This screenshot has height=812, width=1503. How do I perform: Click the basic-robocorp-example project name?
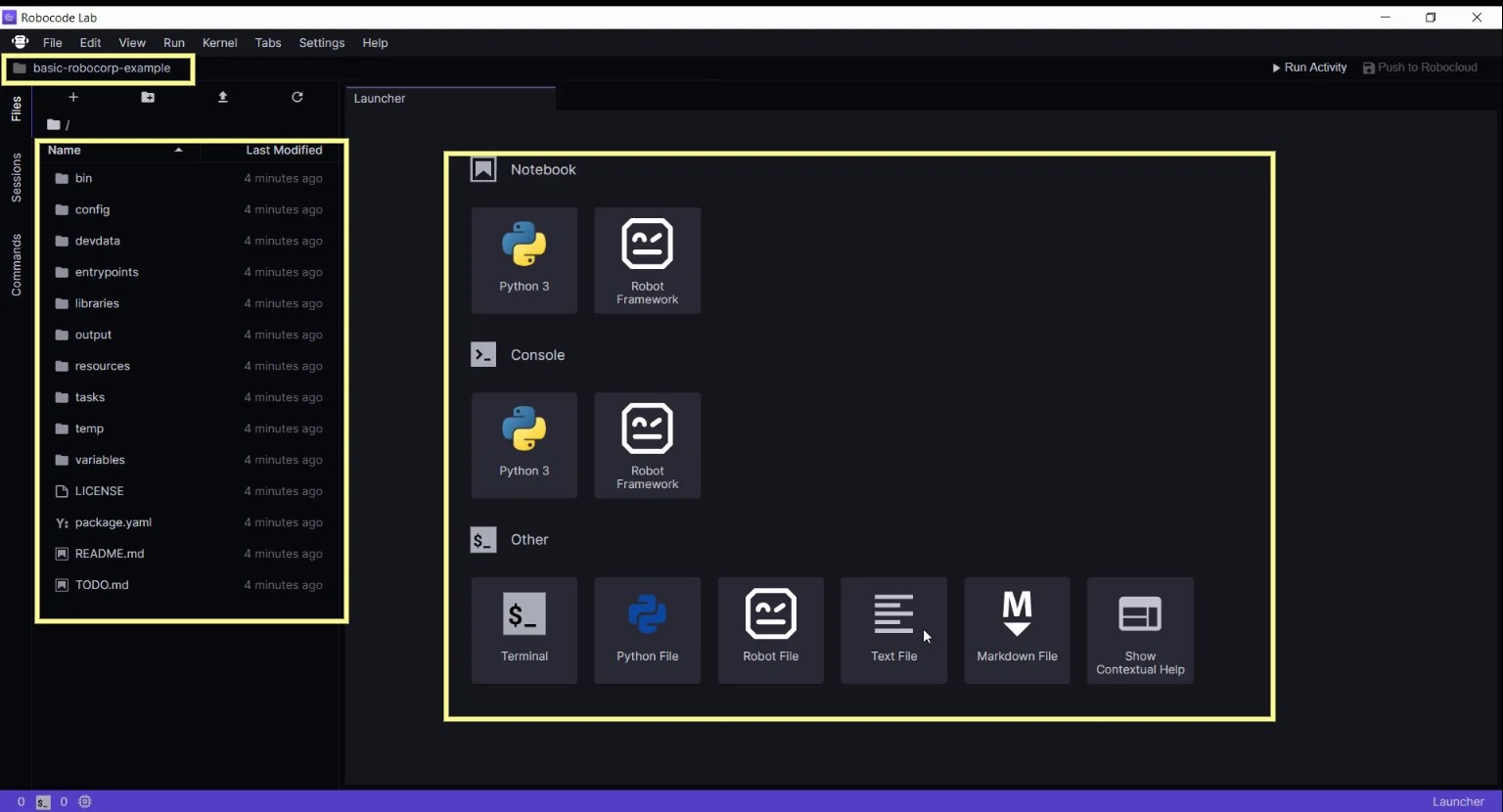coord(102,68)
